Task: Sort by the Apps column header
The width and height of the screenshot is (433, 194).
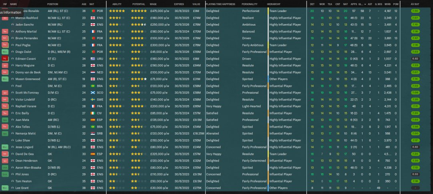Action: point(353,4)
